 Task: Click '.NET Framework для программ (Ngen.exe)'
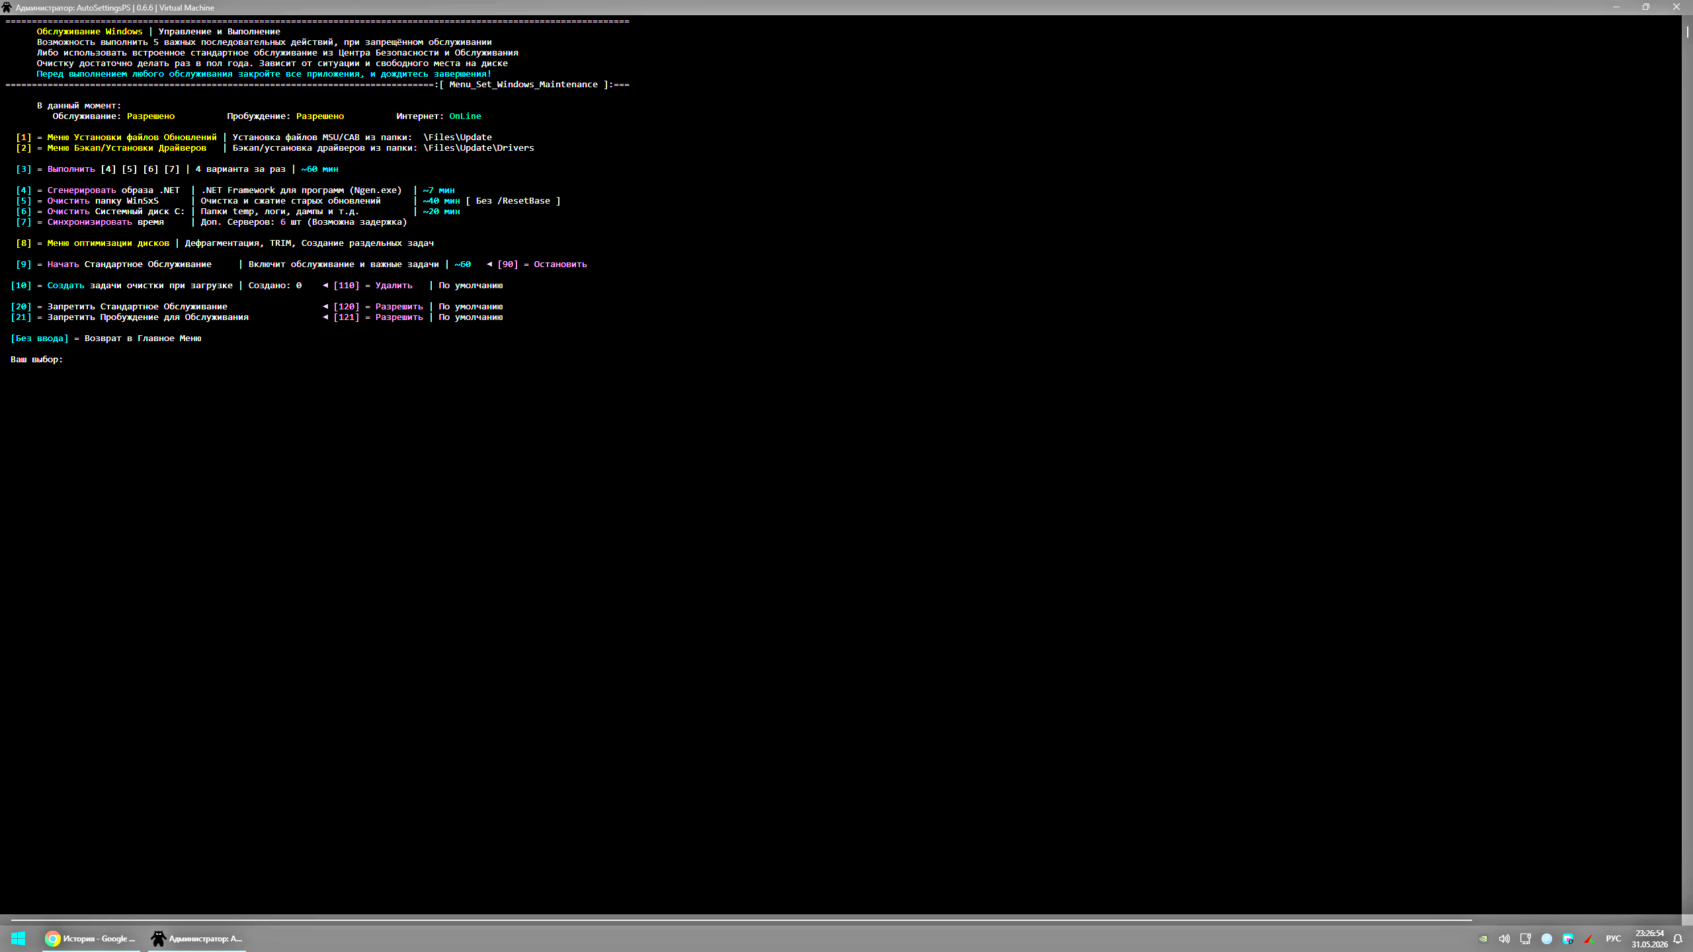point(301,190)
